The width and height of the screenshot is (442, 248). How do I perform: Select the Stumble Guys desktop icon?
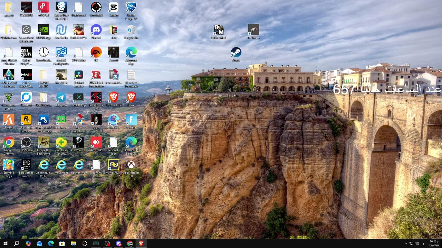point(9,168)
